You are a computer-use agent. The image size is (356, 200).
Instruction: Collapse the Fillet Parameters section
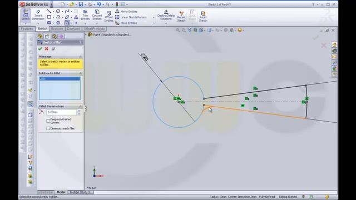80,106
